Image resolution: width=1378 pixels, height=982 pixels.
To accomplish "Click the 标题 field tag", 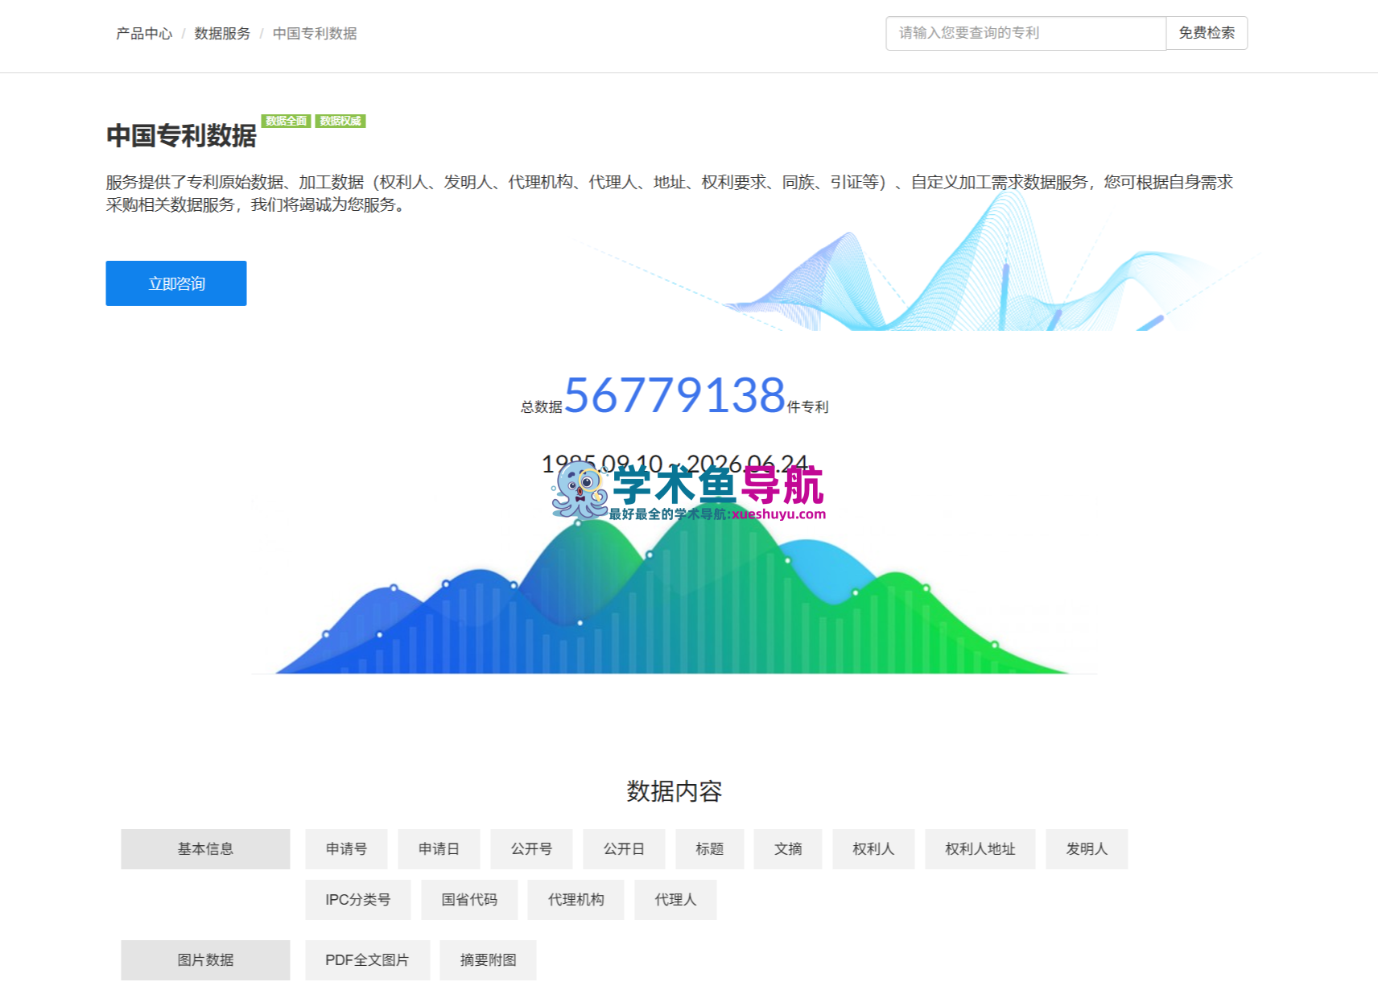I will coord(709,848).
